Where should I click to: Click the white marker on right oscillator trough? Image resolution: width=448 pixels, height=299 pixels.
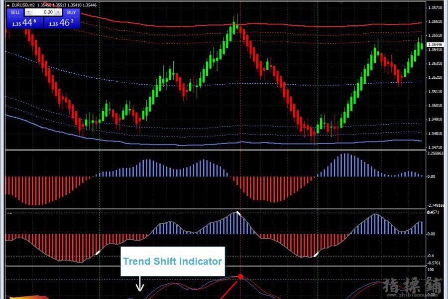tap(316, 255)
